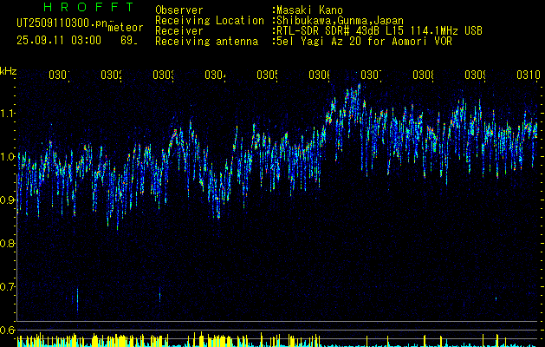545x347 pixels.
Task: Click the "Receiving Location" label
Action: pos(210,21)
